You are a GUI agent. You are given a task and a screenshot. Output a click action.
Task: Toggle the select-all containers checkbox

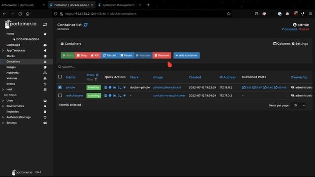(60, 77)
